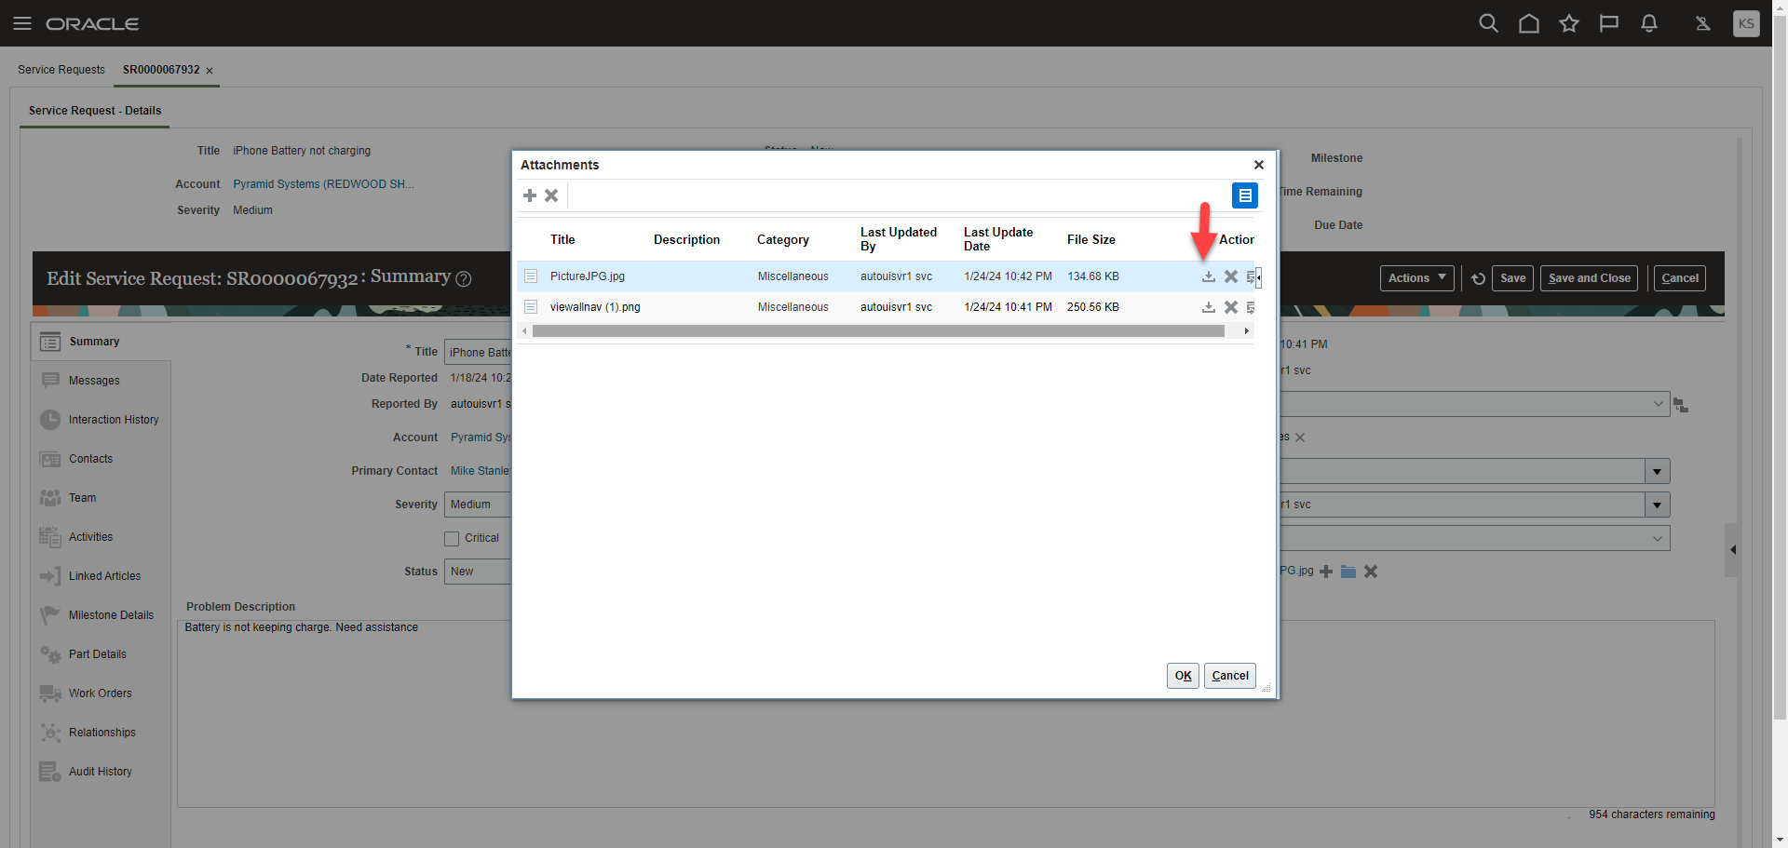Open the navigator hamburger menu
1788x848 pixels.
22,23
